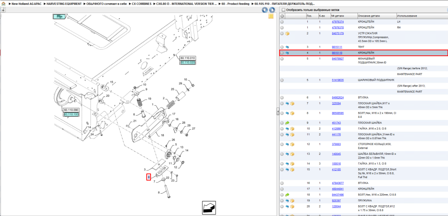Select callout 25 on the diagram

(x=172, y=89)
